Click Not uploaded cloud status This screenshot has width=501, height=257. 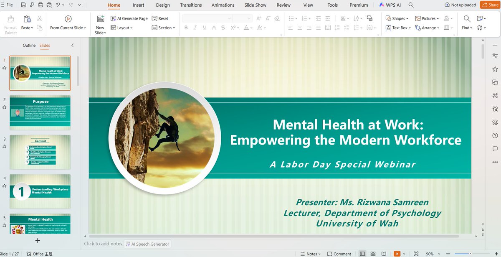[x=461, y=5]
